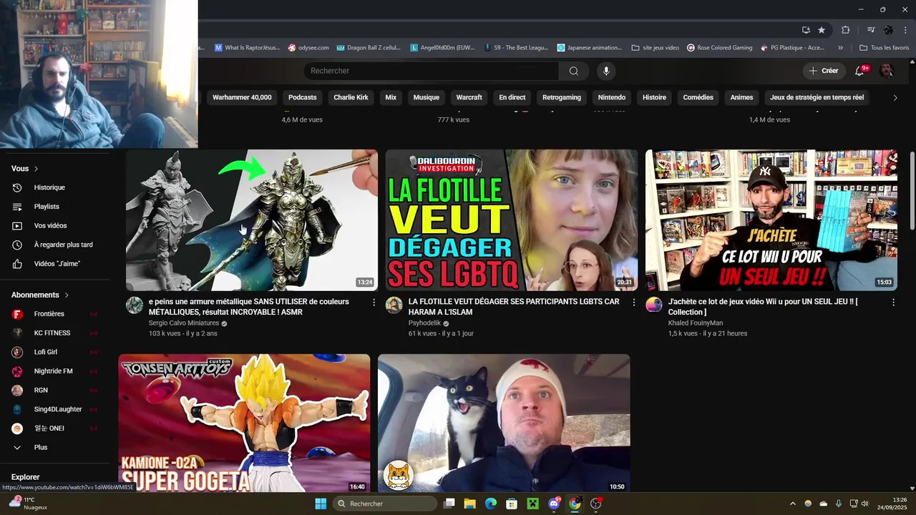This screenshot has width=916, height=515.
Task: Select the Podcasts filter chip
Action: coord(303,97)
